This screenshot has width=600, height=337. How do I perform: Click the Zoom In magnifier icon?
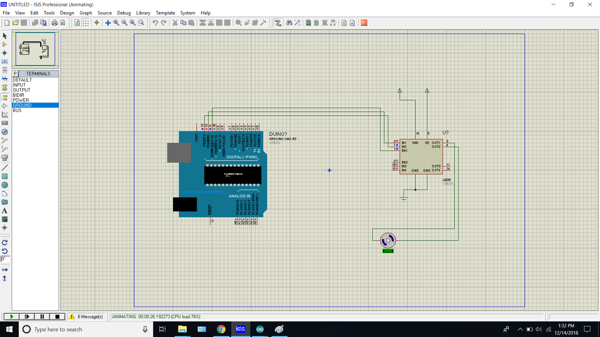tap(116, 23)
